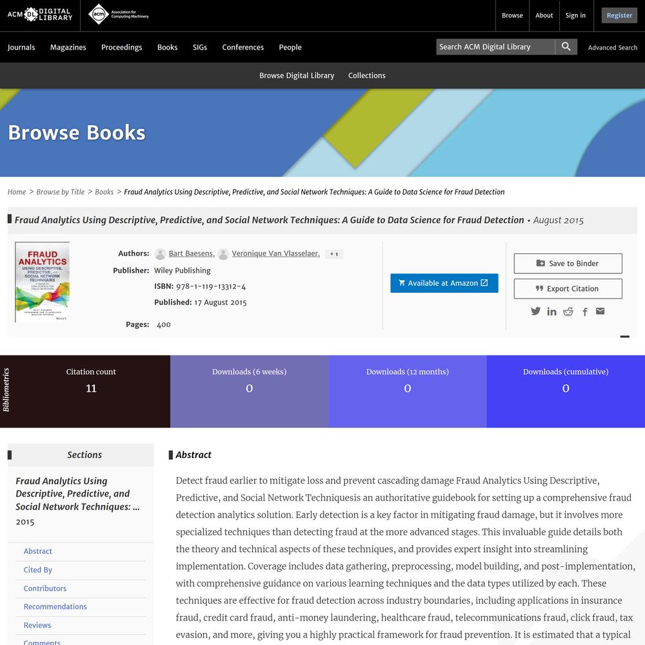Click the Fraud Analytics book cover thumbnail
Viewport: 645px width, 645px height.
click(43, 283)
